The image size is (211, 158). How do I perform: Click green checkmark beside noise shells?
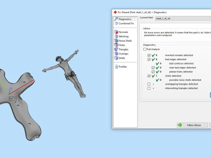pyautogui.click(x=157, y=80)
